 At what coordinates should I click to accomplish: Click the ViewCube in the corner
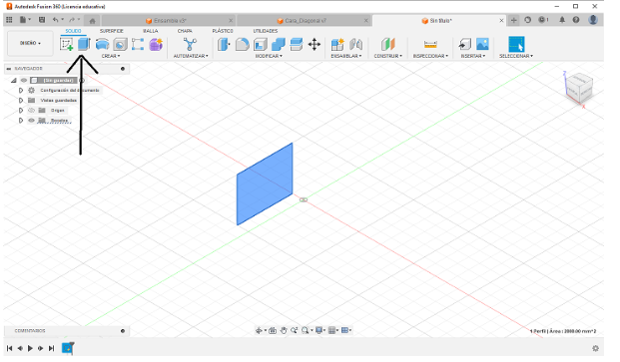click(579, 88)
